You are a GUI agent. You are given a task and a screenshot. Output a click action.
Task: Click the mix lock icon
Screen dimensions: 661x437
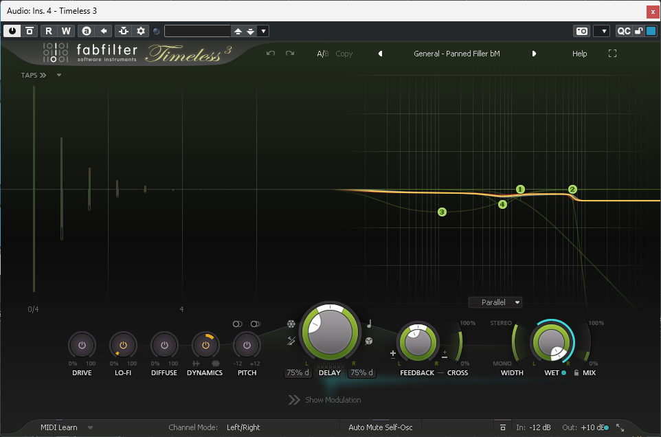[576, 373]
